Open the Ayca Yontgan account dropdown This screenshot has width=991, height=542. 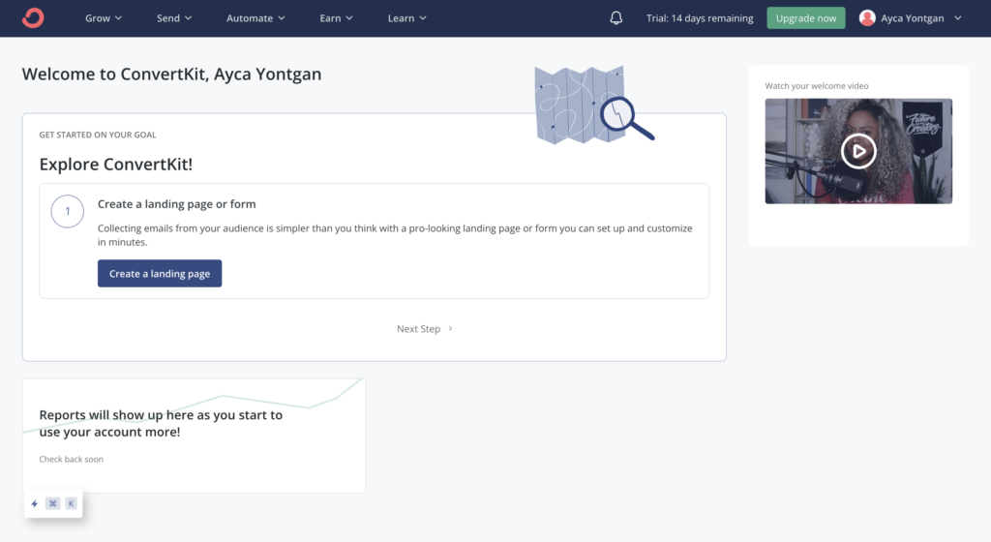click(911, 18)
